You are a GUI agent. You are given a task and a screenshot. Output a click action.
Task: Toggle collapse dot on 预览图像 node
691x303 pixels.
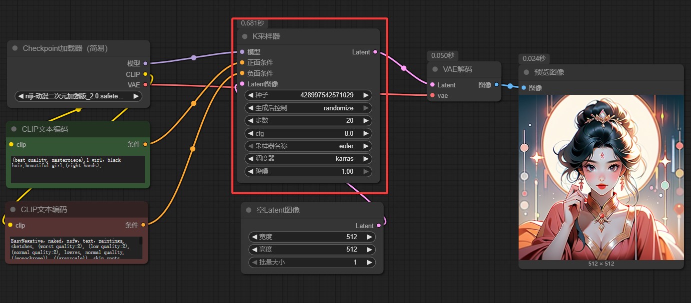point(526,72)
